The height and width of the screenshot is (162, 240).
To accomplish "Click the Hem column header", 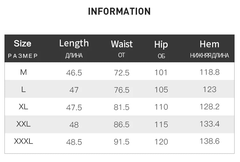I will tap(209, 44).
